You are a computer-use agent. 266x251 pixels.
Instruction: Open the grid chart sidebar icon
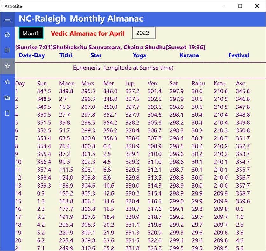coord(7,50)
